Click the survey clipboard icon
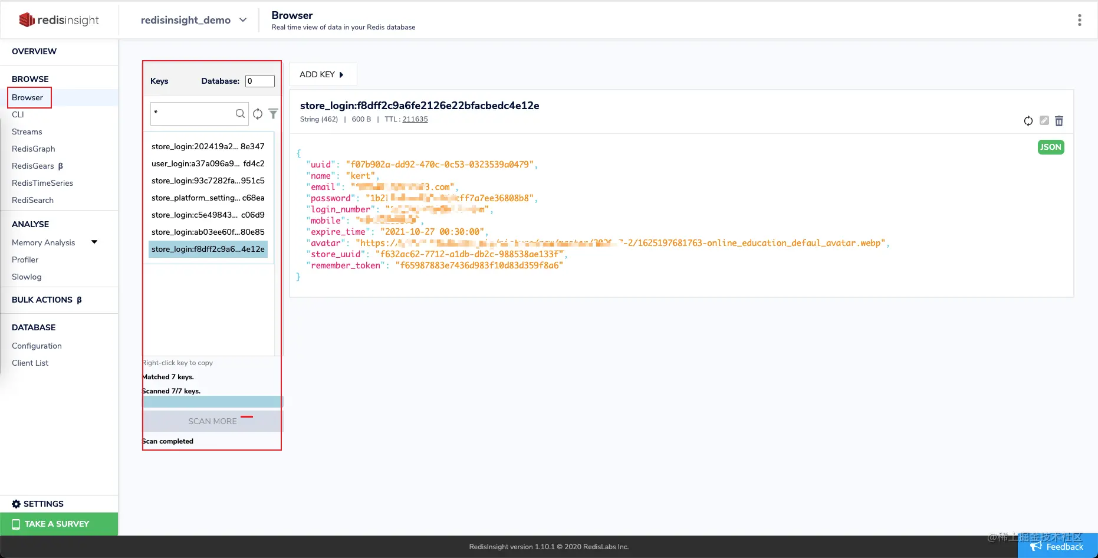The image size is (1098, 558). click(x=16, y=524)
